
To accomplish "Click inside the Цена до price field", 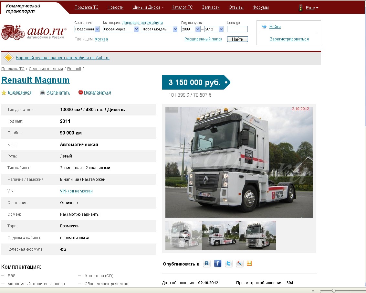I will tap(237, 29).
